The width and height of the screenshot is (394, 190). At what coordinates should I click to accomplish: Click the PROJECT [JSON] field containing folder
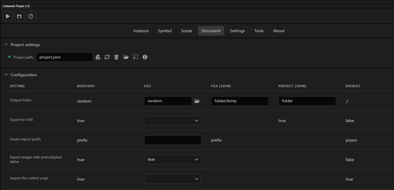click(307, 101)
